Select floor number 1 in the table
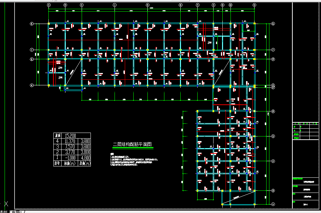Image resolution: width=321 pixels, height=213 pixels. pos(57,158)
